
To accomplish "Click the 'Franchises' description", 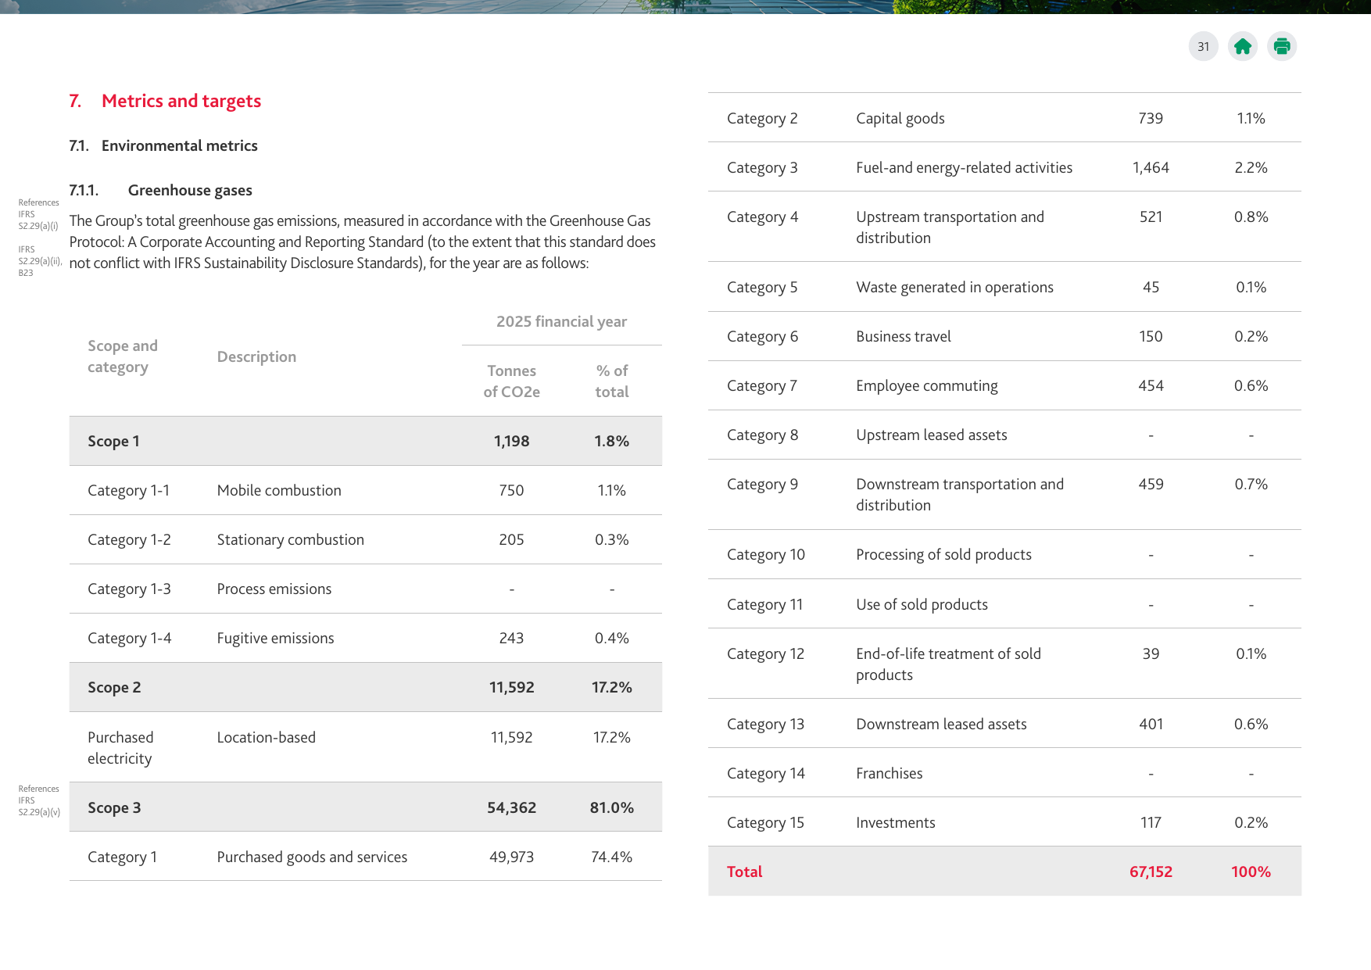I will point(889,773).
